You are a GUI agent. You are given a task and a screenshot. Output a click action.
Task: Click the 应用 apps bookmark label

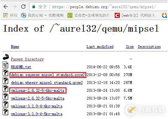click(14, 15)
